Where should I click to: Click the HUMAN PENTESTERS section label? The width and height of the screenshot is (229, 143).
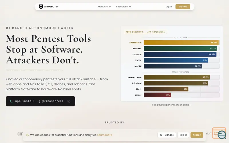click(x=181, y=72)
